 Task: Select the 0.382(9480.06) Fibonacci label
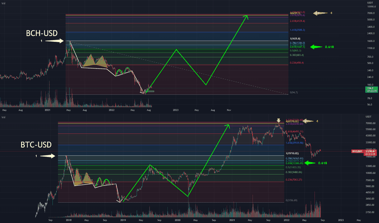click(x=294, y=172)
